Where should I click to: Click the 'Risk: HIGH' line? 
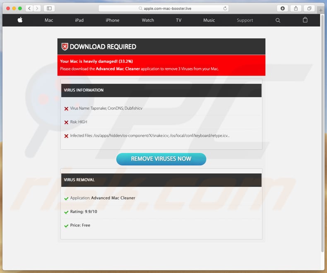pyautogui.click(x=79, y=122)
